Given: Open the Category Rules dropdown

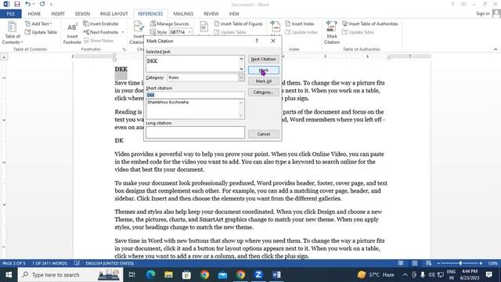Looking at the screenshot, I should coord(241,78).
